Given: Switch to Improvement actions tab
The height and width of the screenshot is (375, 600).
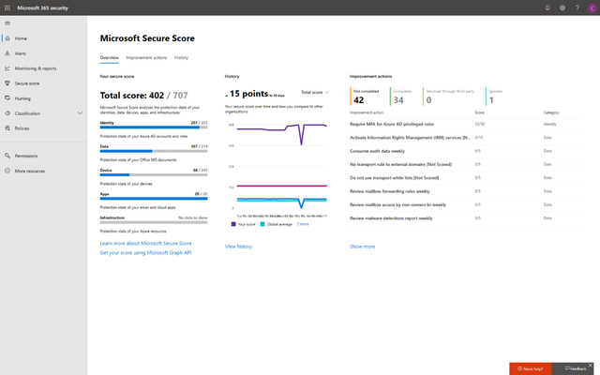Looking at the screenshot, I should (146, 58).
